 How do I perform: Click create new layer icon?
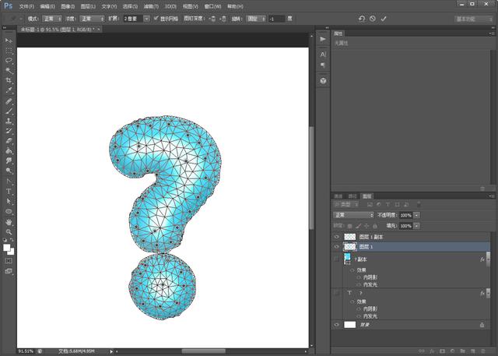[x=472, y=351]
